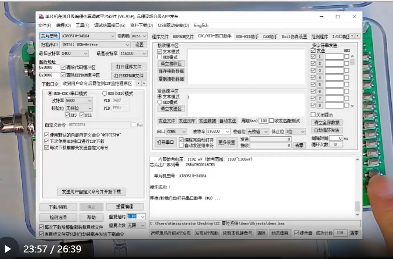Expand 停止位 1位 dropdown
The height and width of the screenshot is (259, 393).
(x=302, y=132)
